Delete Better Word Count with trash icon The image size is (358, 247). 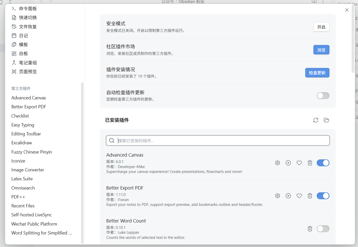310,229
